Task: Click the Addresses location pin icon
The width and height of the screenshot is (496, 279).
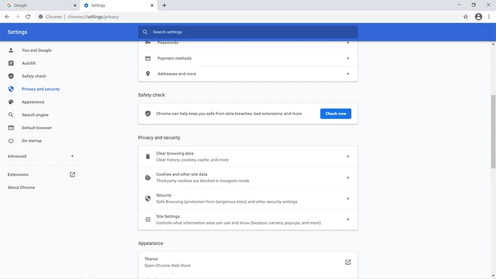Action: [148, 74]
